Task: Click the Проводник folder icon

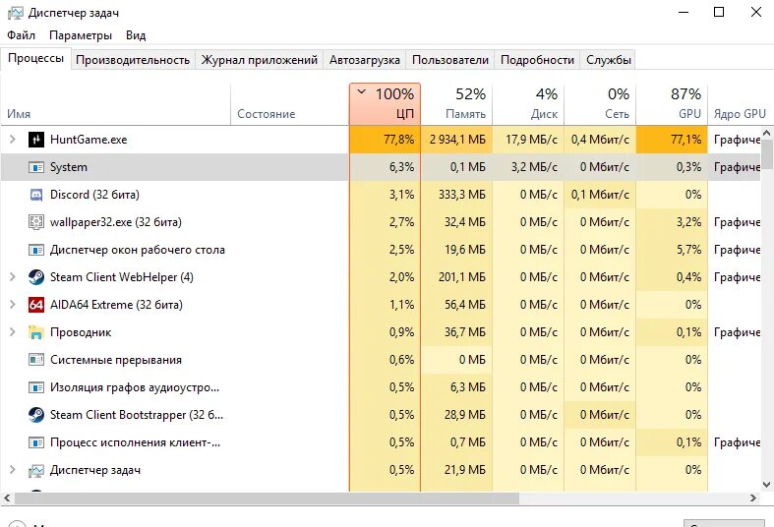Action: pos(36,332)
